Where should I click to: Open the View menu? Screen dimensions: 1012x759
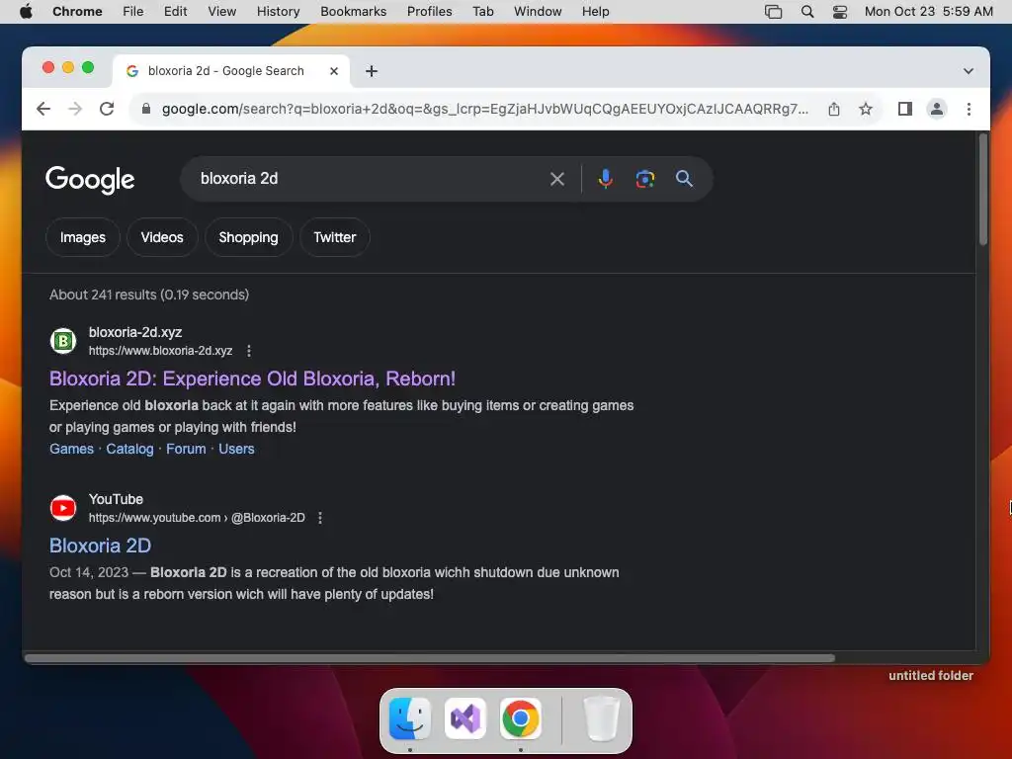(x=222, y=12)
